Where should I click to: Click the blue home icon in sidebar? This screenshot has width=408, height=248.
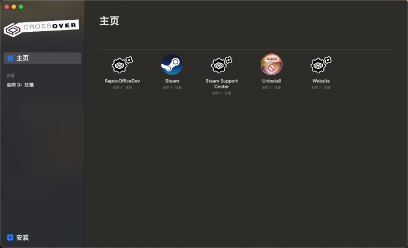(x=10, y=58)
